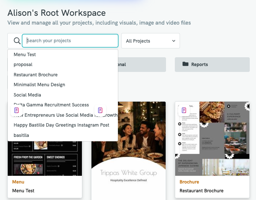Click document icon on Menu Test card
256x200 pixels.
[x=17, y=110]
